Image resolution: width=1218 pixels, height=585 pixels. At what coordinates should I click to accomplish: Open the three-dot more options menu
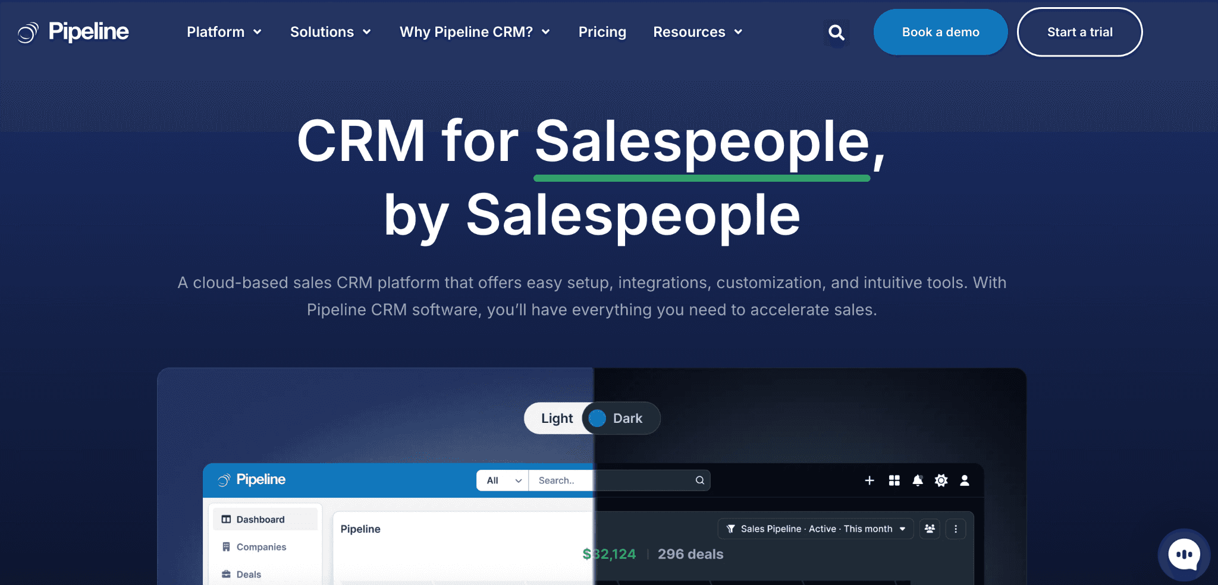tap(956, 529)
